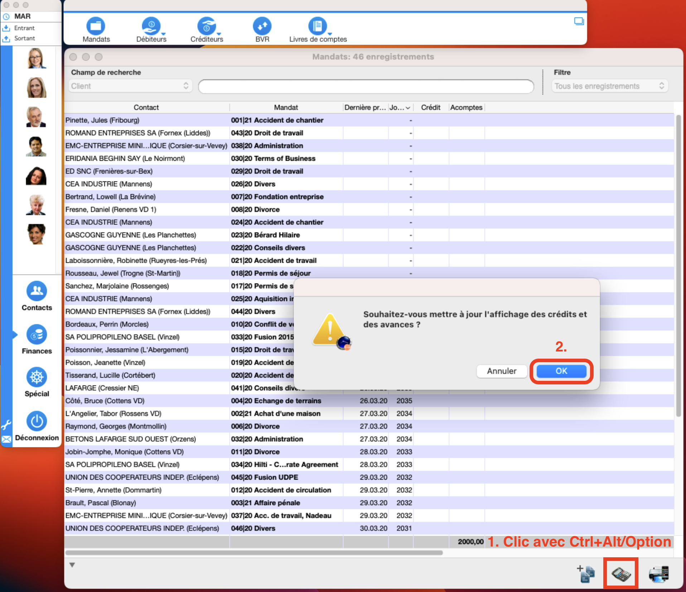686x592 pixels.
Task: Click the Déconnexion power icon
Action: point(37,421)
